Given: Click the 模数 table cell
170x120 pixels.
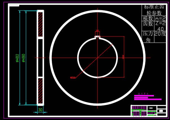Looking at the screenshot, I should (148, 18).
